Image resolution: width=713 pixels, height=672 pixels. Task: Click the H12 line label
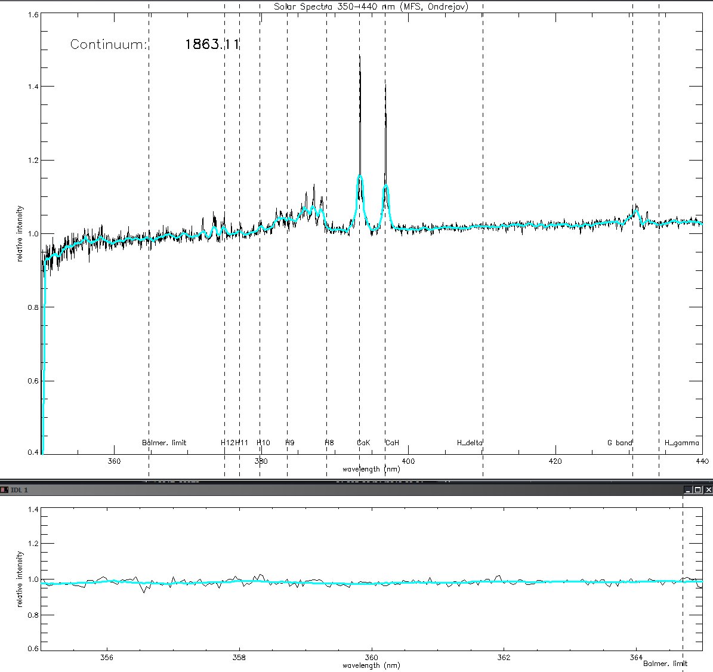click(x=227, y=443)
